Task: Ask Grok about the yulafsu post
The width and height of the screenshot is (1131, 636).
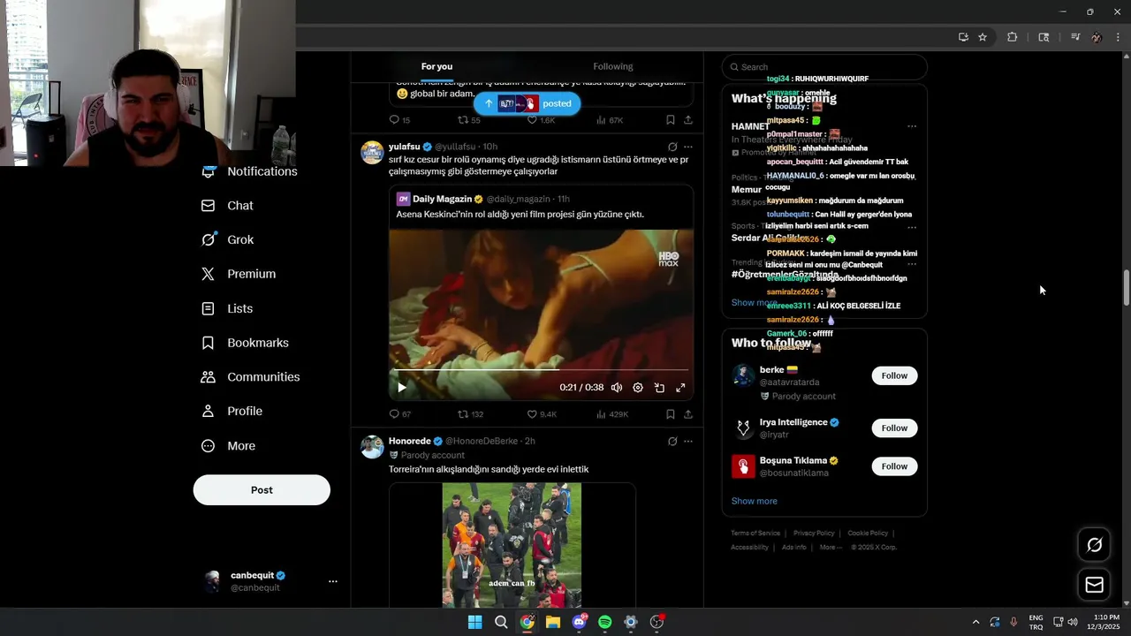Action: [x=672, y=147]
